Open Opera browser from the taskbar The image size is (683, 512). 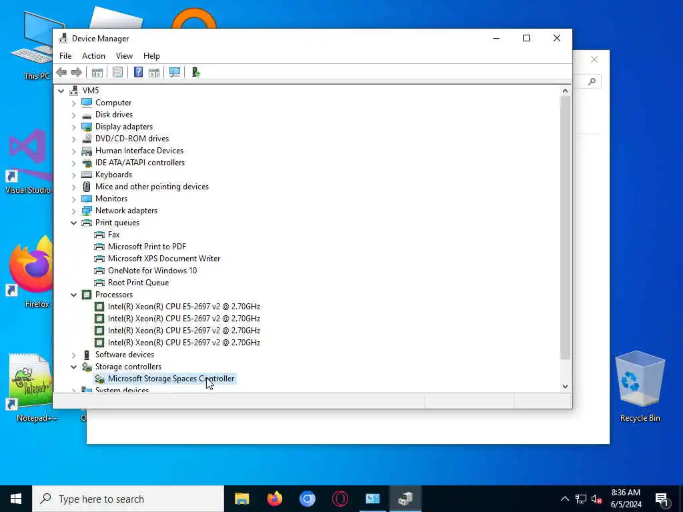(x=340, y=499)
